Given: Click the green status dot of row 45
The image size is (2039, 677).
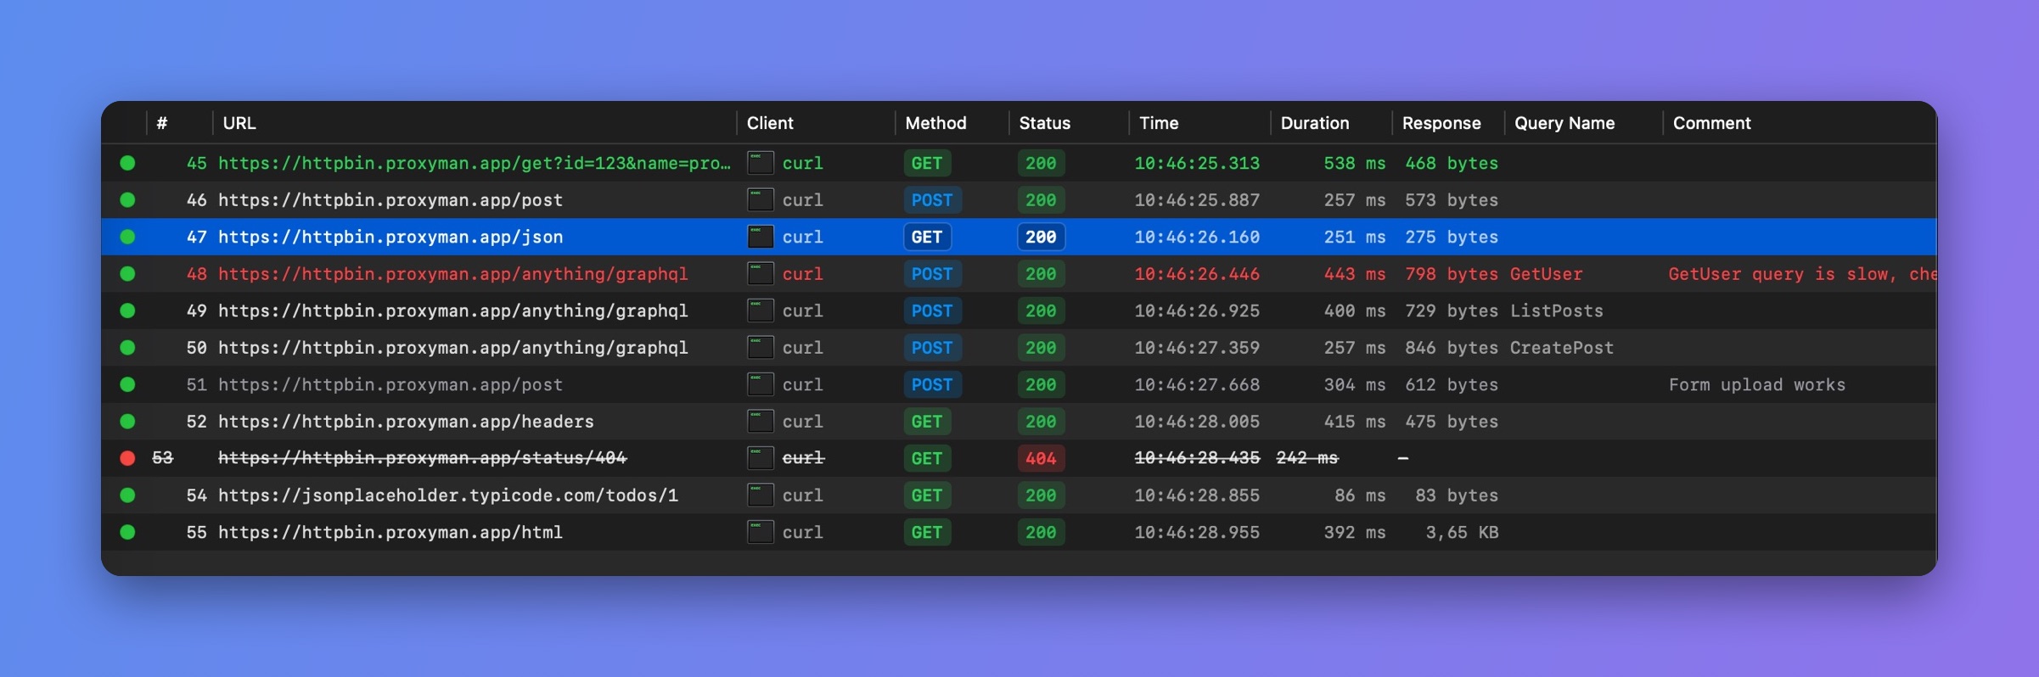Looking at the screenshot, I should coord(127,163).
